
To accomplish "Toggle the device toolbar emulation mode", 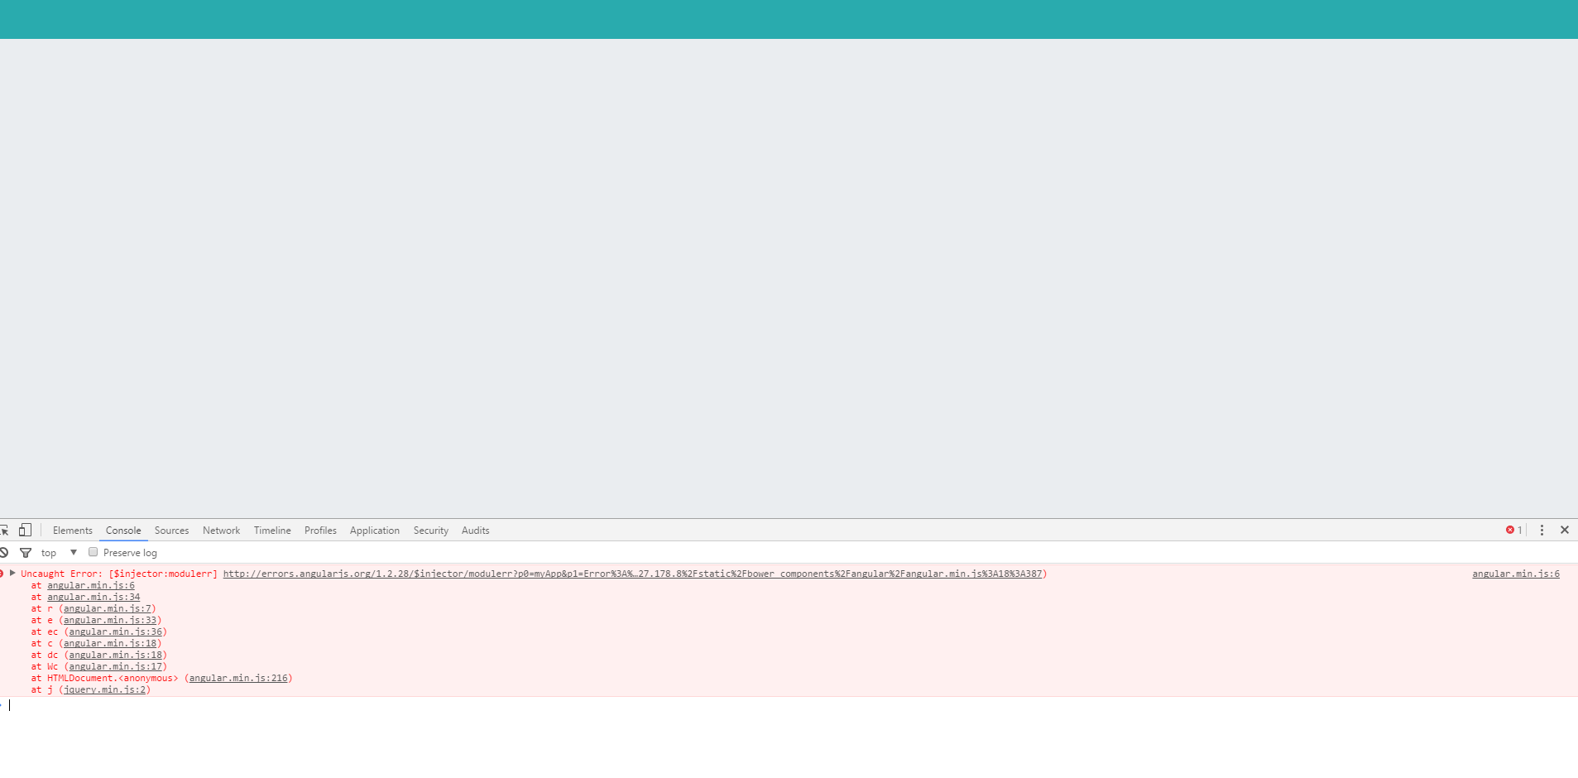I will [26, 530].
